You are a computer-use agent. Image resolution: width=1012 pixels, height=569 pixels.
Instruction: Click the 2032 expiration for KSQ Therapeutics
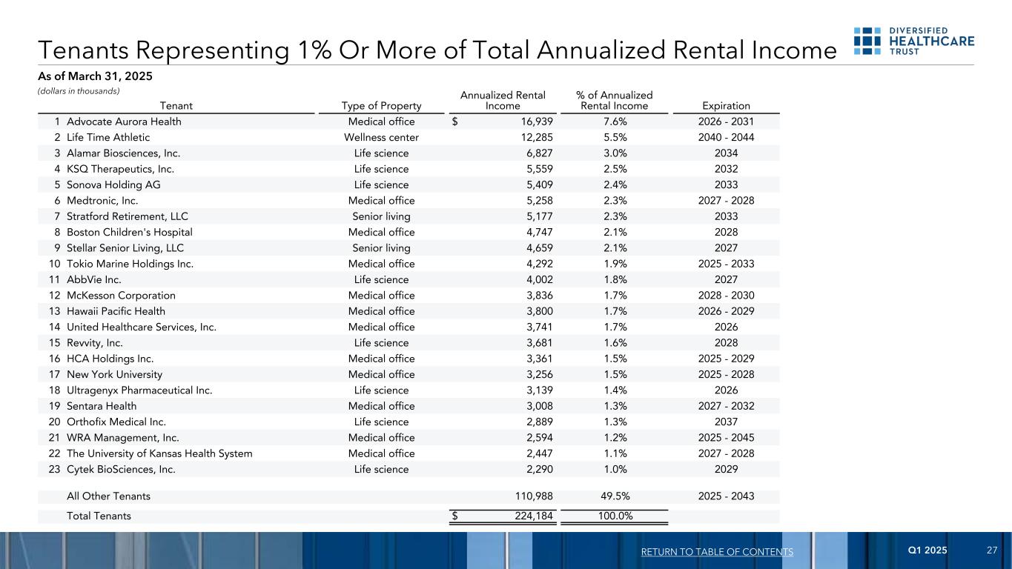click(x=726, y=169)
